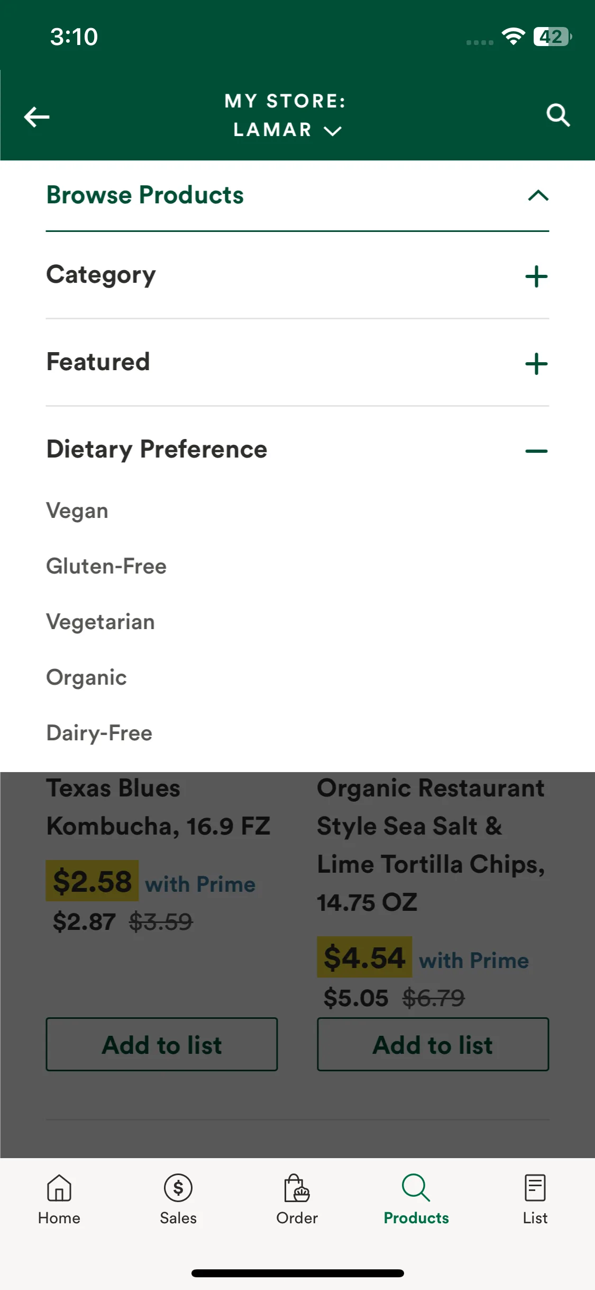
Task: Expand the Category section plus
Action: pyautogui.click(x=536, y=276)
